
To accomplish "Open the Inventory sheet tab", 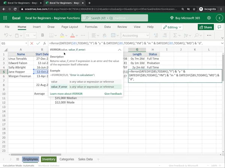I will (49, 159).
